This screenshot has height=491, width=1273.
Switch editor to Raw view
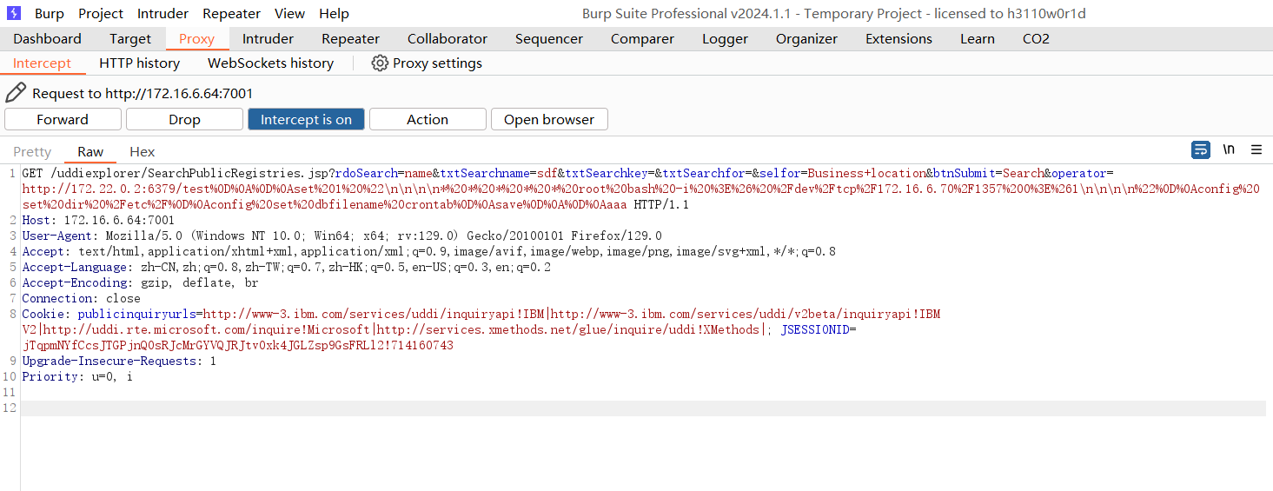(x=90, y=151)
